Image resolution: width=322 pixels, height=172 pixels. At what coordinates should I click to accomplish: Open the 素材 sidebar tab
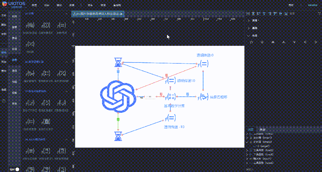pyautogui.click(x=4, y=71)
